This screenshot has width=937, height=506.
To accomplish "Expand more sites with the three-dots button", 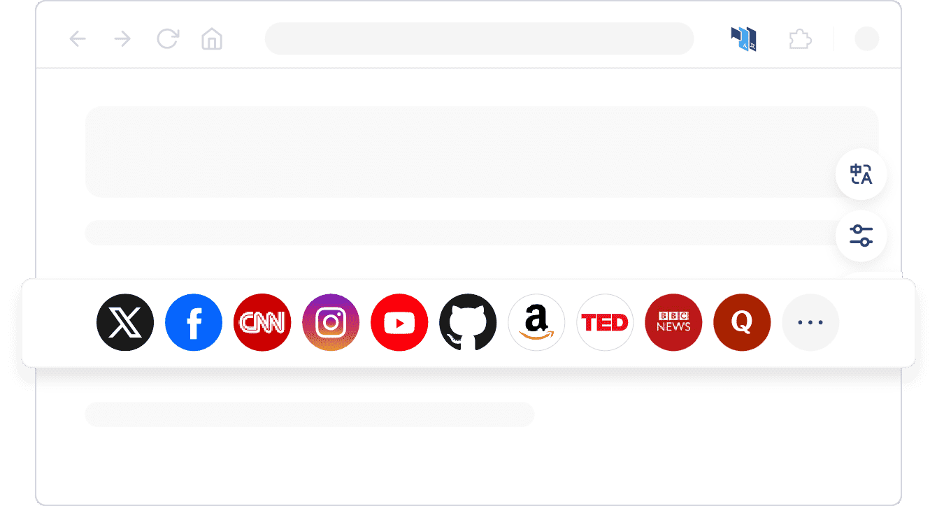I will pyautogui.click(x=810, y=322).
